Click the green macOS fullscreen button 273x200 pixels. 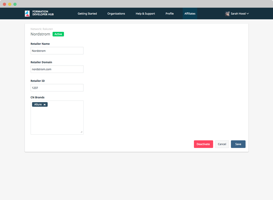pos(15,4)
